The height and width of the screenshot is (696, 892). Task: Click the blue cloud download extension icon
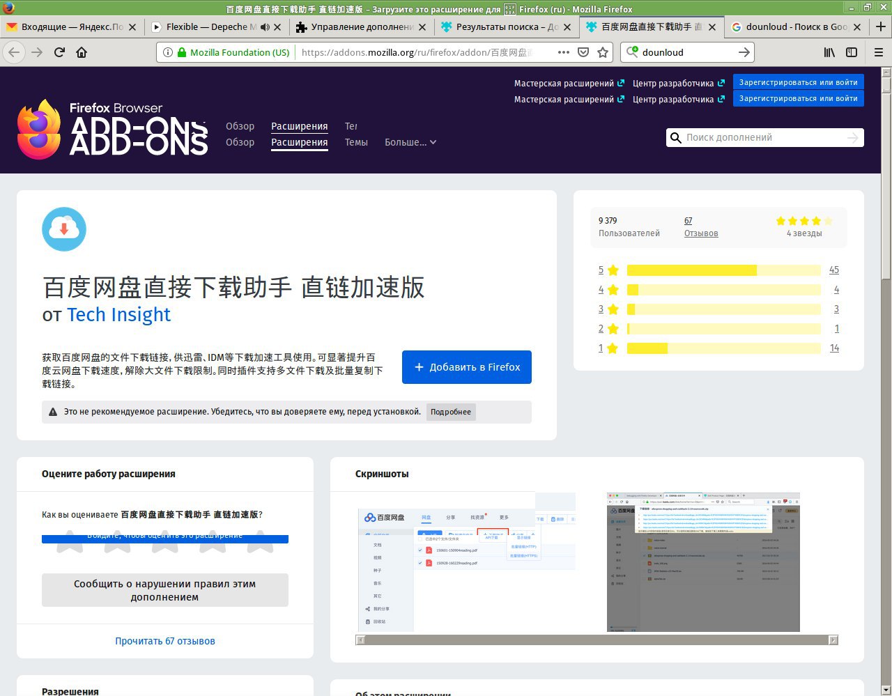64,229
